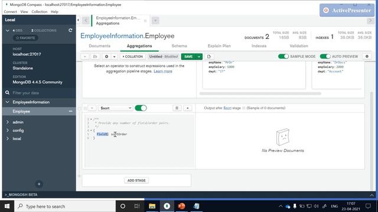Collapse the sidebar with the arrow handle
Image resolution: width=378 pixels, height=212 pixels.
click(78, 20)
